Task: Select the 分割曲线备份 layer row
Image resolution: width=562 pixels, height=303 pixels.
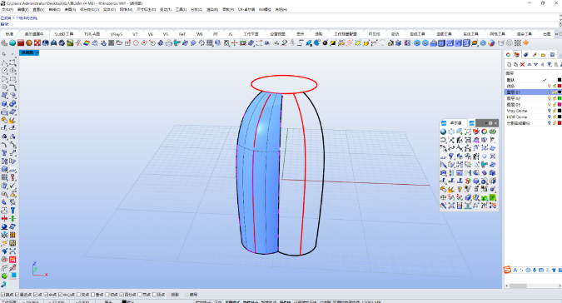Action: click(533, 123)
